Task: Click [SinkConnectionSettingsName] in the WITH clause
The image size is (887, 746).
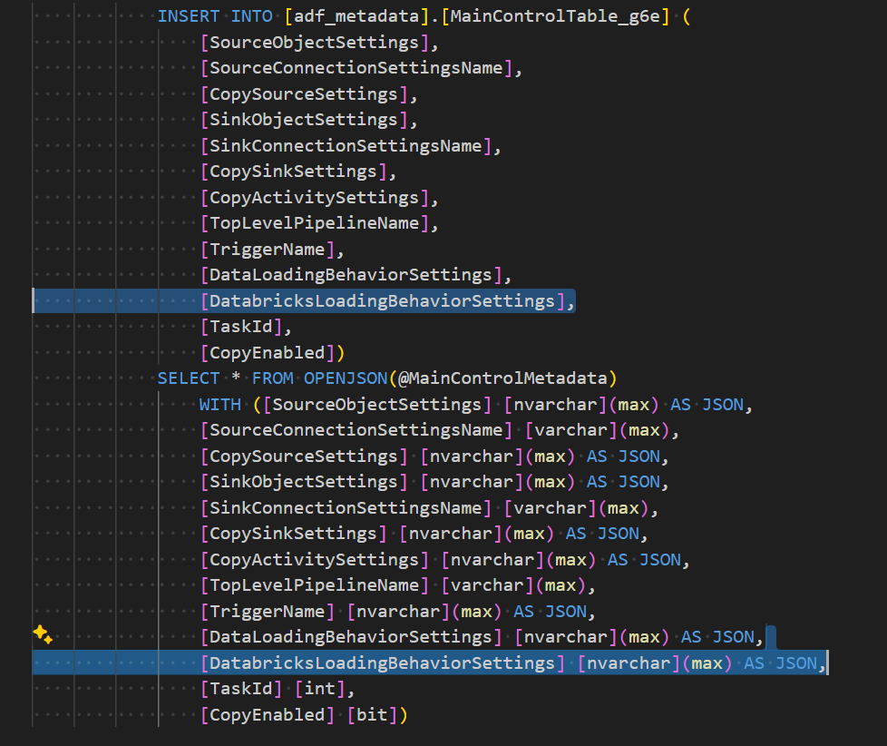Action: (x=346, y=507)
